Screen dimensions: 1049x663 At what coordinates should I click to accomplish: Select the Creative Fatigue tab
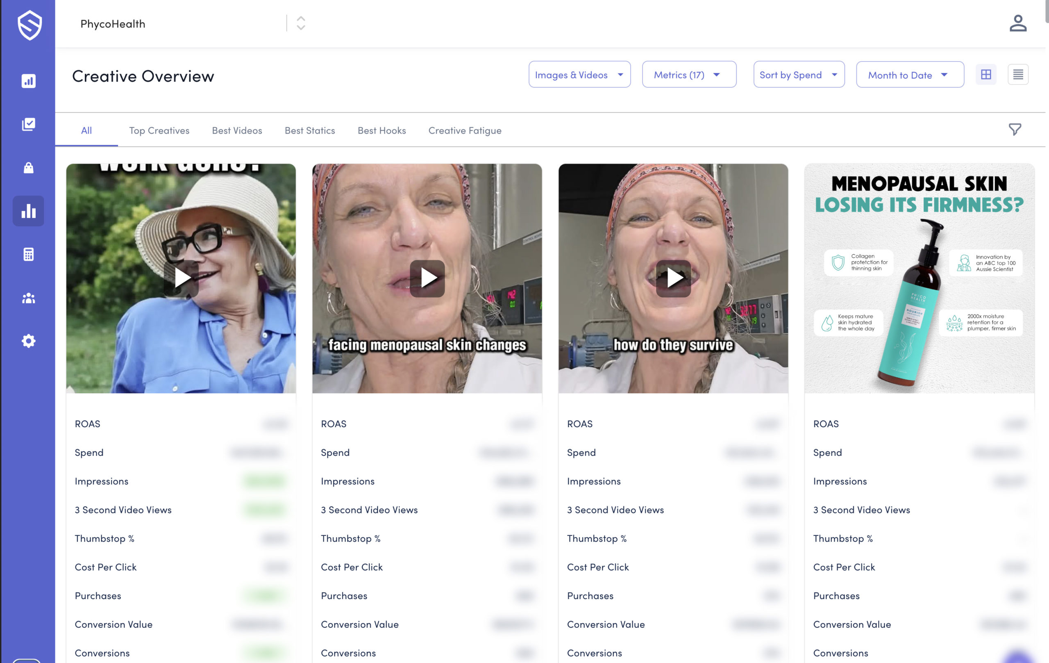[464, 130]
